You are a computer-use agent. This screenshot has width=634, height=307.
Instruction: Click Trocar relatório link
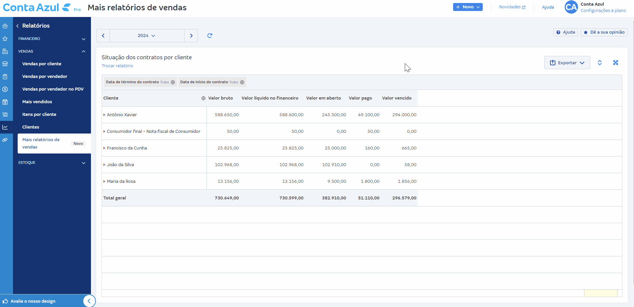point(117,66)
